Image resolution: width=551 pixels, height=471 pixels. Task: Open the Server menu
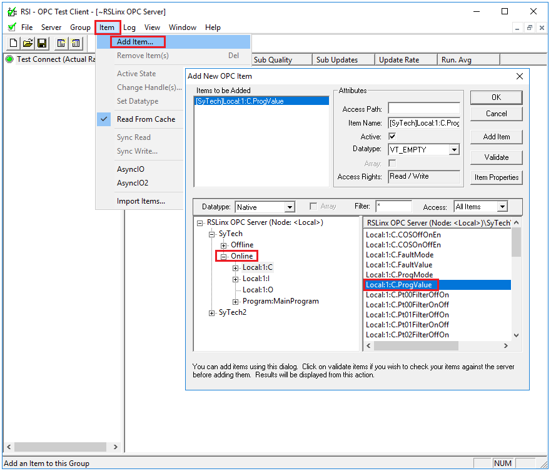(51, 27)
